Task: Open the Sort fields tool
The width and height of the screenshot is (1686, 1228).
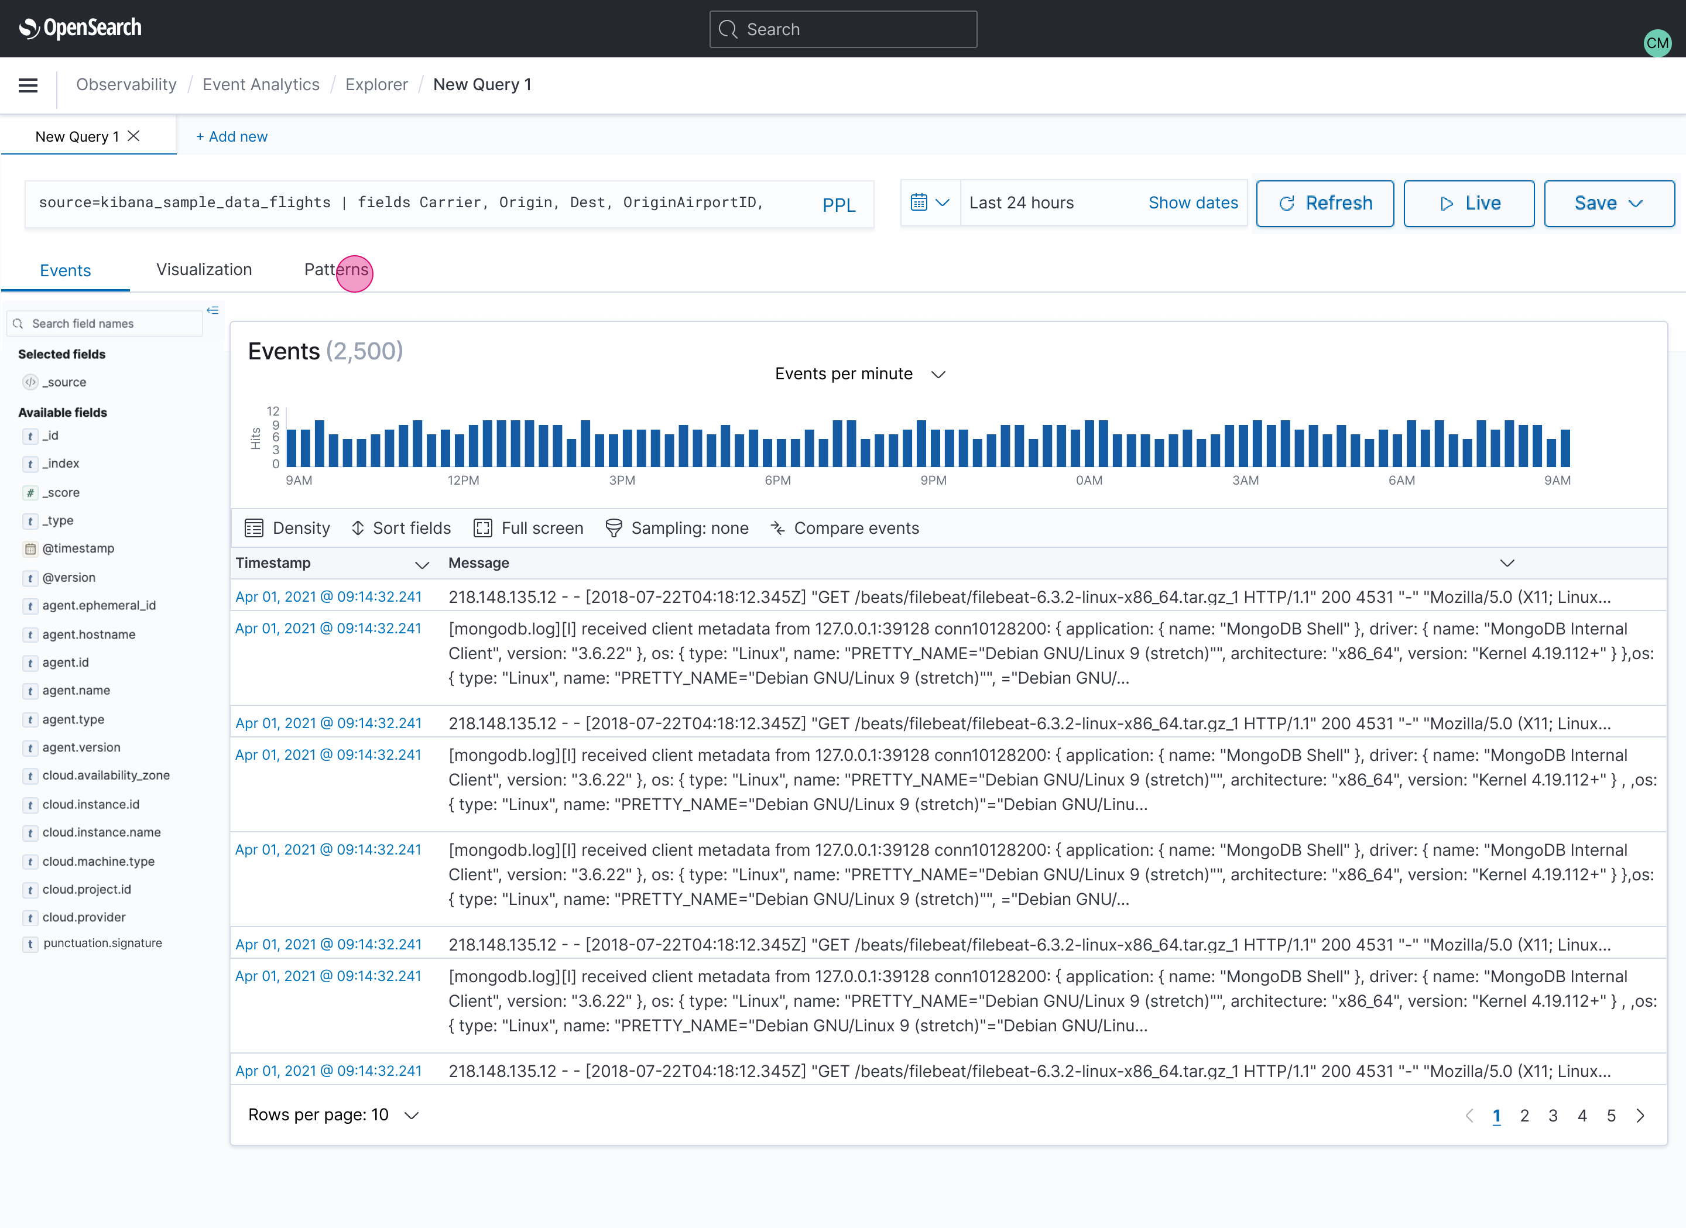Action: pos(400,528)
